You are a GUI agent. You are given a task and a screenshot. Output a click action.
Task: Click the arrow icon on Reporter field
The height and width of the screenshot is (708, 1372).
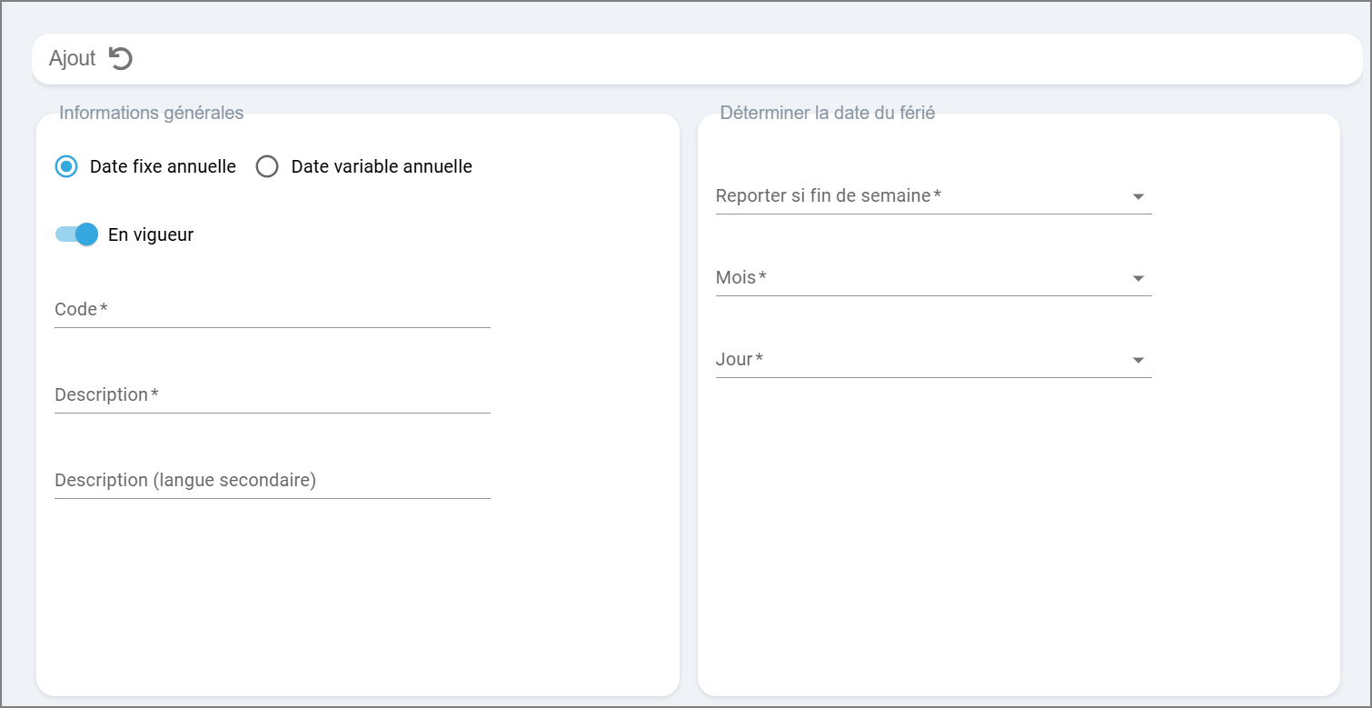tap(1138, 197)
